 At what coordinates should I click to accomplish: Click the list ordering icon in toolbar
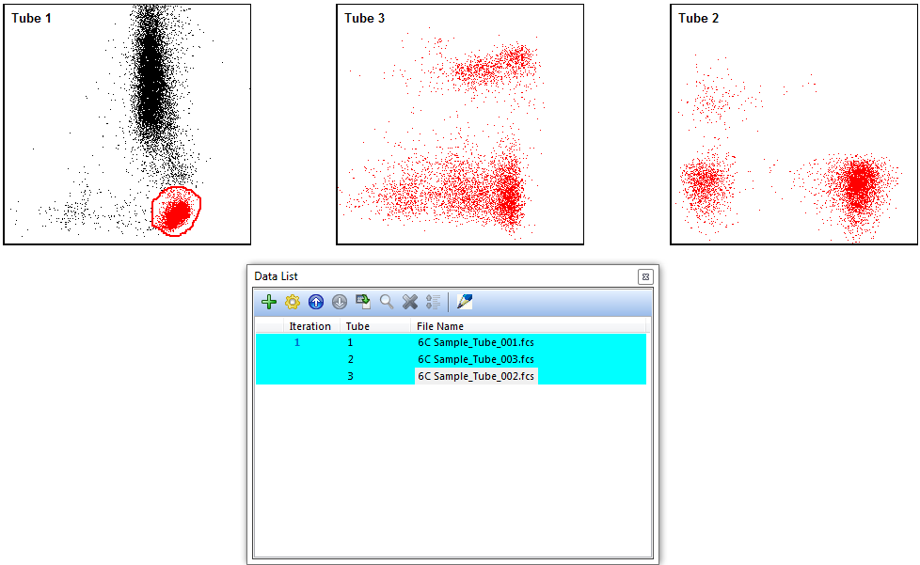coord(434,302)
